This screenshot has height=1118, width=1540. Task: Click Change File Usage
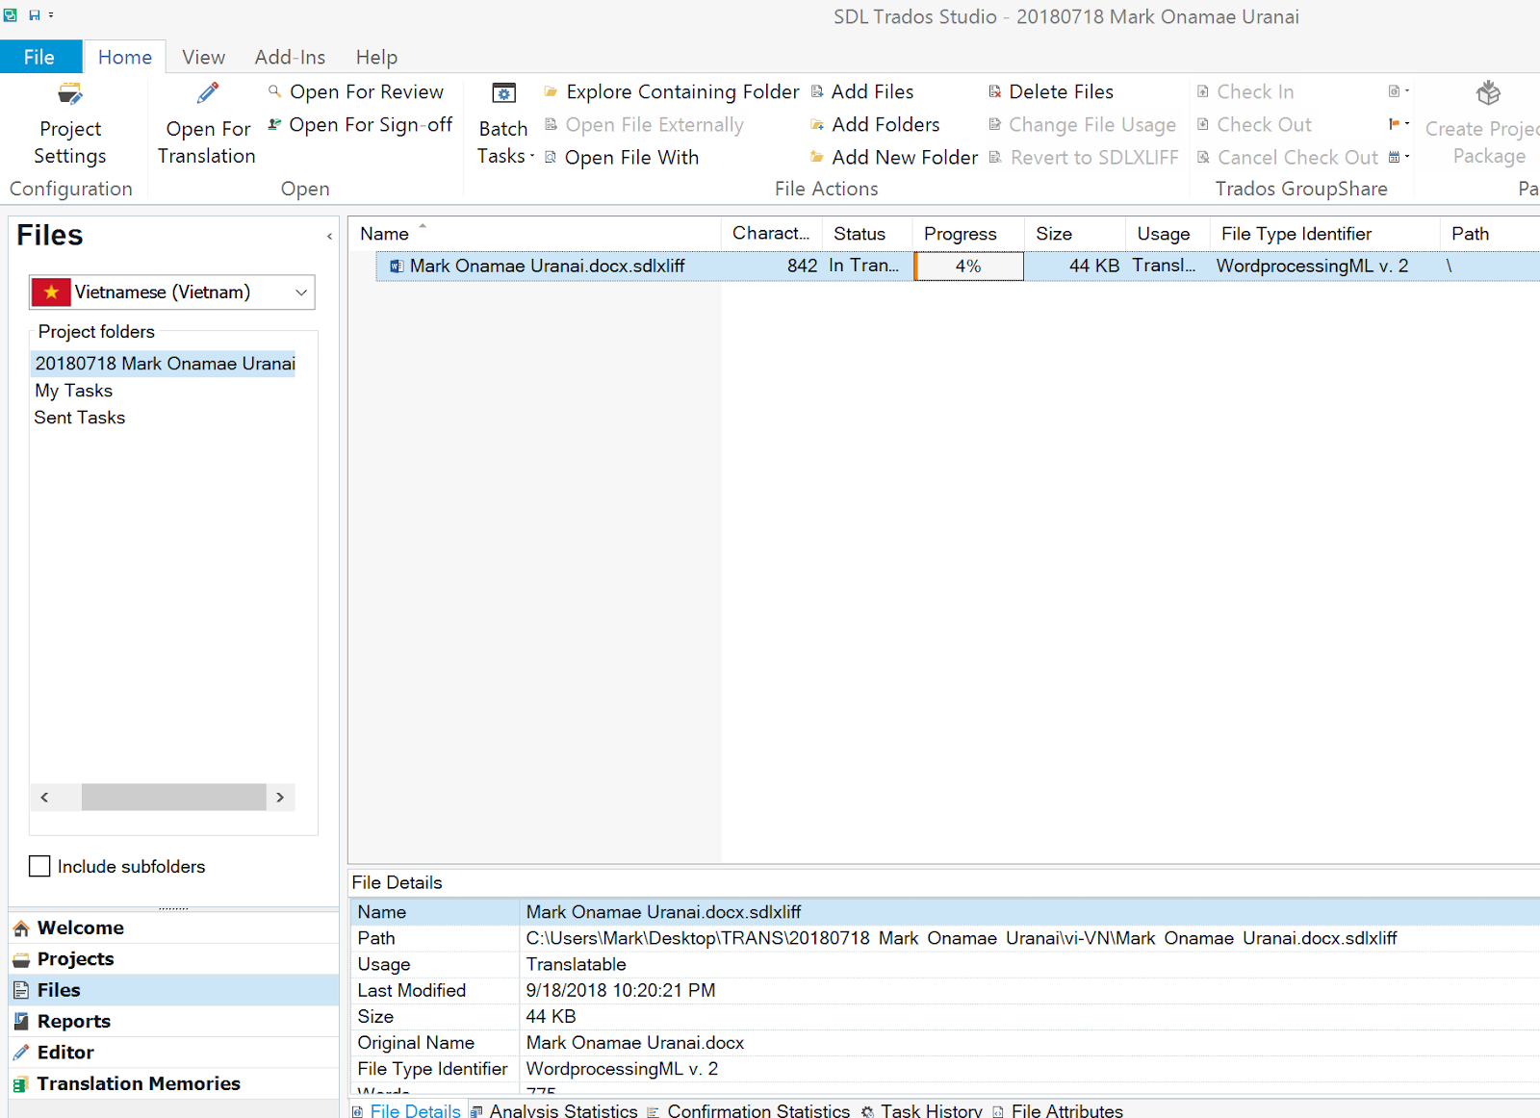tap(1082, 125)
